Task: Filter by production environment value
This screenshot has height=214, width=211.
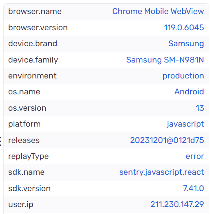Action: [x=183, y=76]
